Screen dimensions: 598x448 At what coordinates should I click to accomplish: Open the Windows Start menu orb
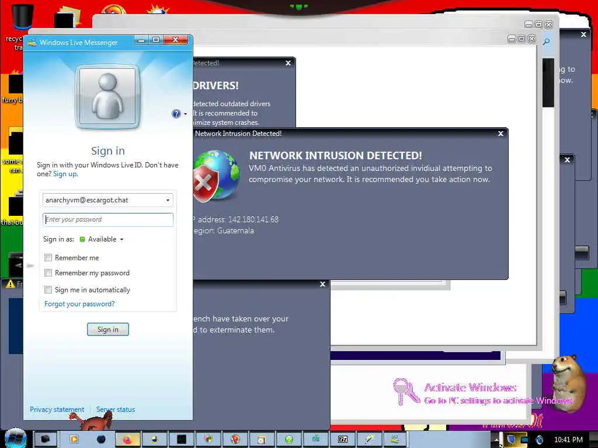click(x=15, y=438)
